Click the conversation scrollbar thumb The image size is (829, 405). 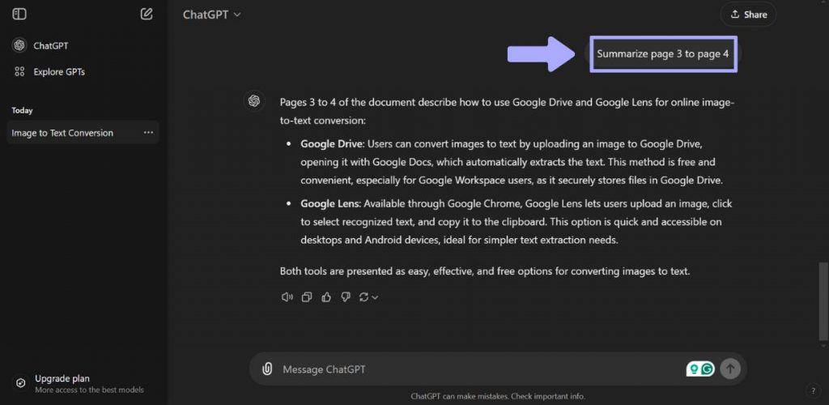823,301
